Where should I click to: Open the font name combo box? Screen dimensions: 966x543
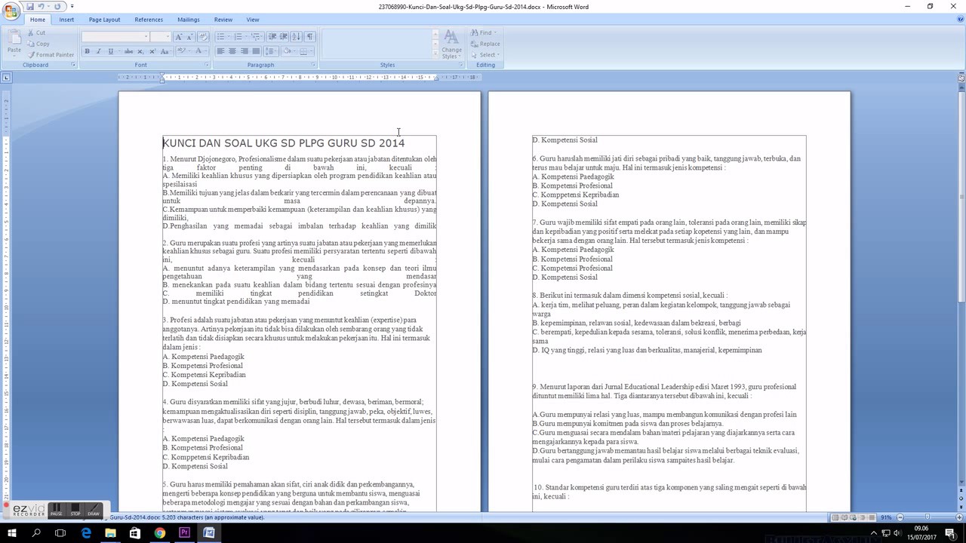[x=115, y=36]
